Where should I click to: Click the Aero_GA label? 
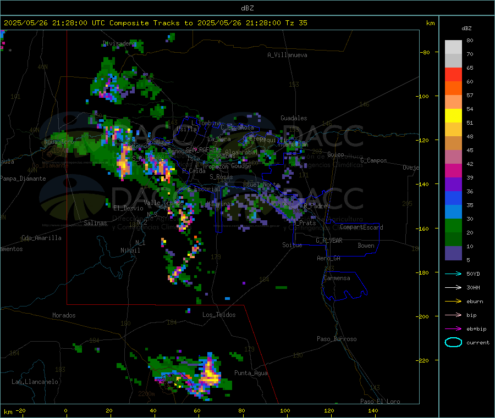329,258
